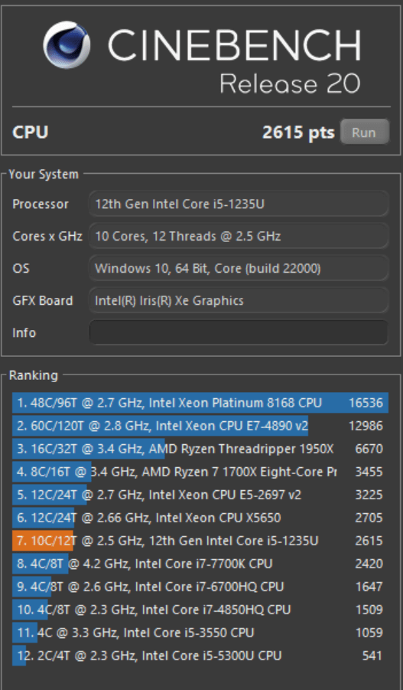Select the Core i5-3550 ranking row
Viewport: 403px width, 690px height.
pos(200,633)
